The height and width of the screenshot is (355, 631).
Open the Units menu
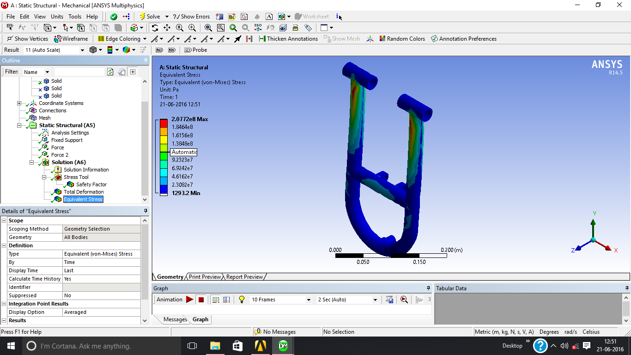[57, 17]
